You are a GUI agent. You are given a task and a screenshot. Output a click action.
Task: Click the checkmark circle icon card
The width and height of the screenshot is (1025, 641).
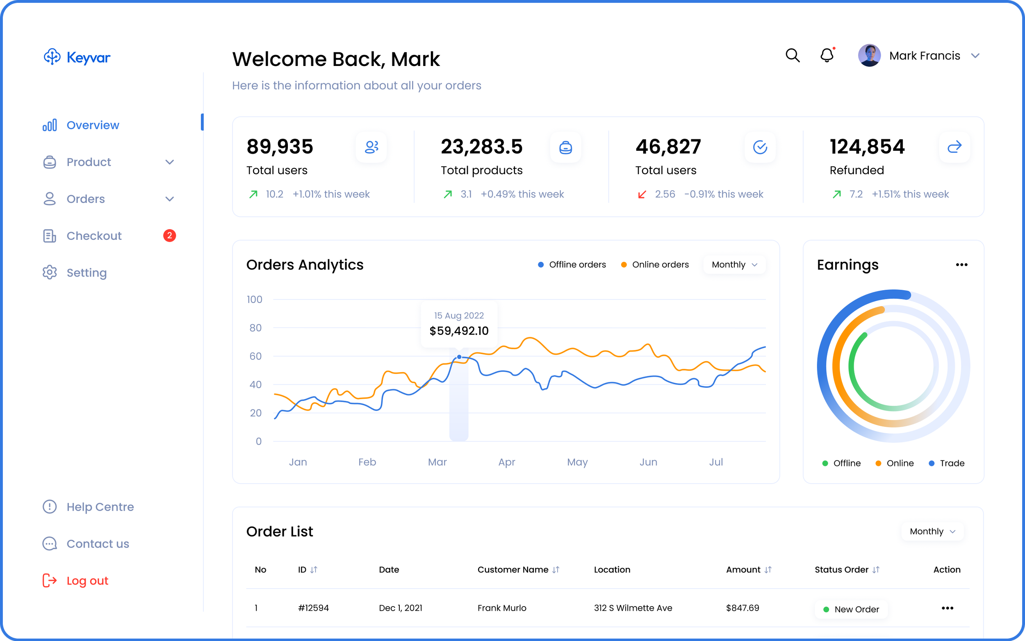[x=760, y=147]
